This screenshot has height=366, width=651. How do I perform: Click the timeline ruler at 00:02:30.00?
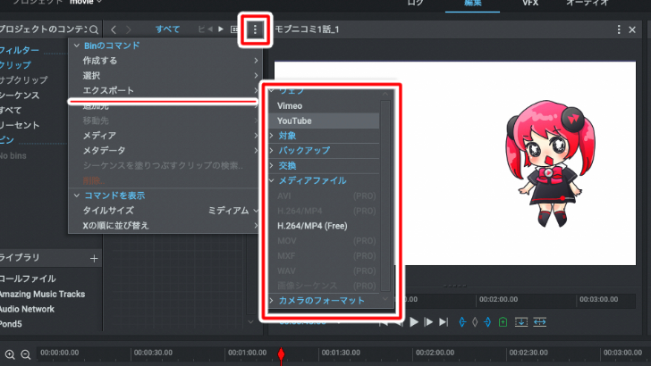[528, 353]
